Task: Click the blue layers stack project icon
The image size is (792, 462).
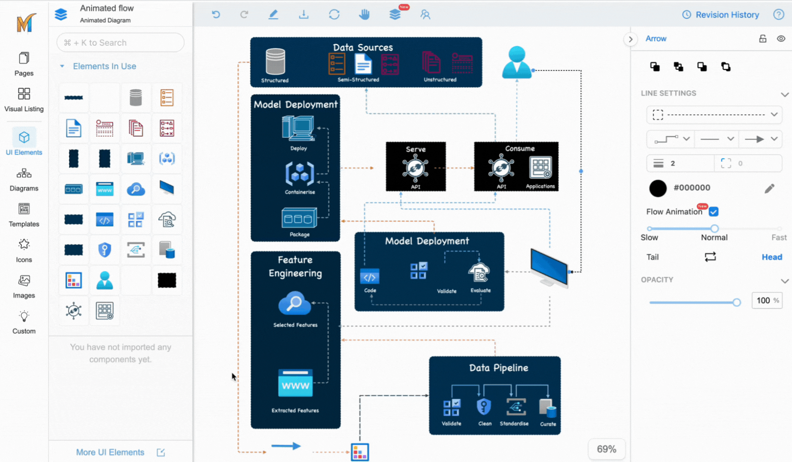Action: click(61, 14)
